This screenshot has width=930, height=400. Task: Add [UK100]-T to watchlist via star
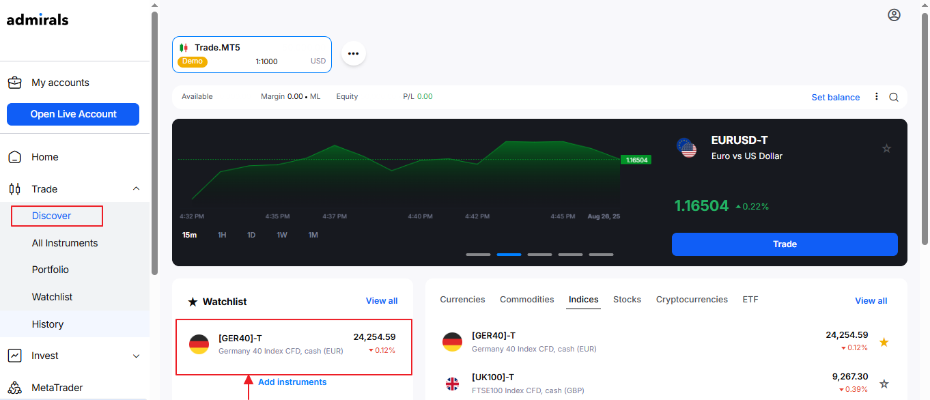tap(884, 384)
